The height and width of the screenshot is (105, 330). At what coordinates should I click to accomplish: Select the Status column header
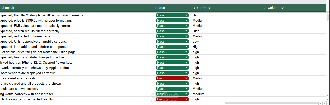click(160, 8)
